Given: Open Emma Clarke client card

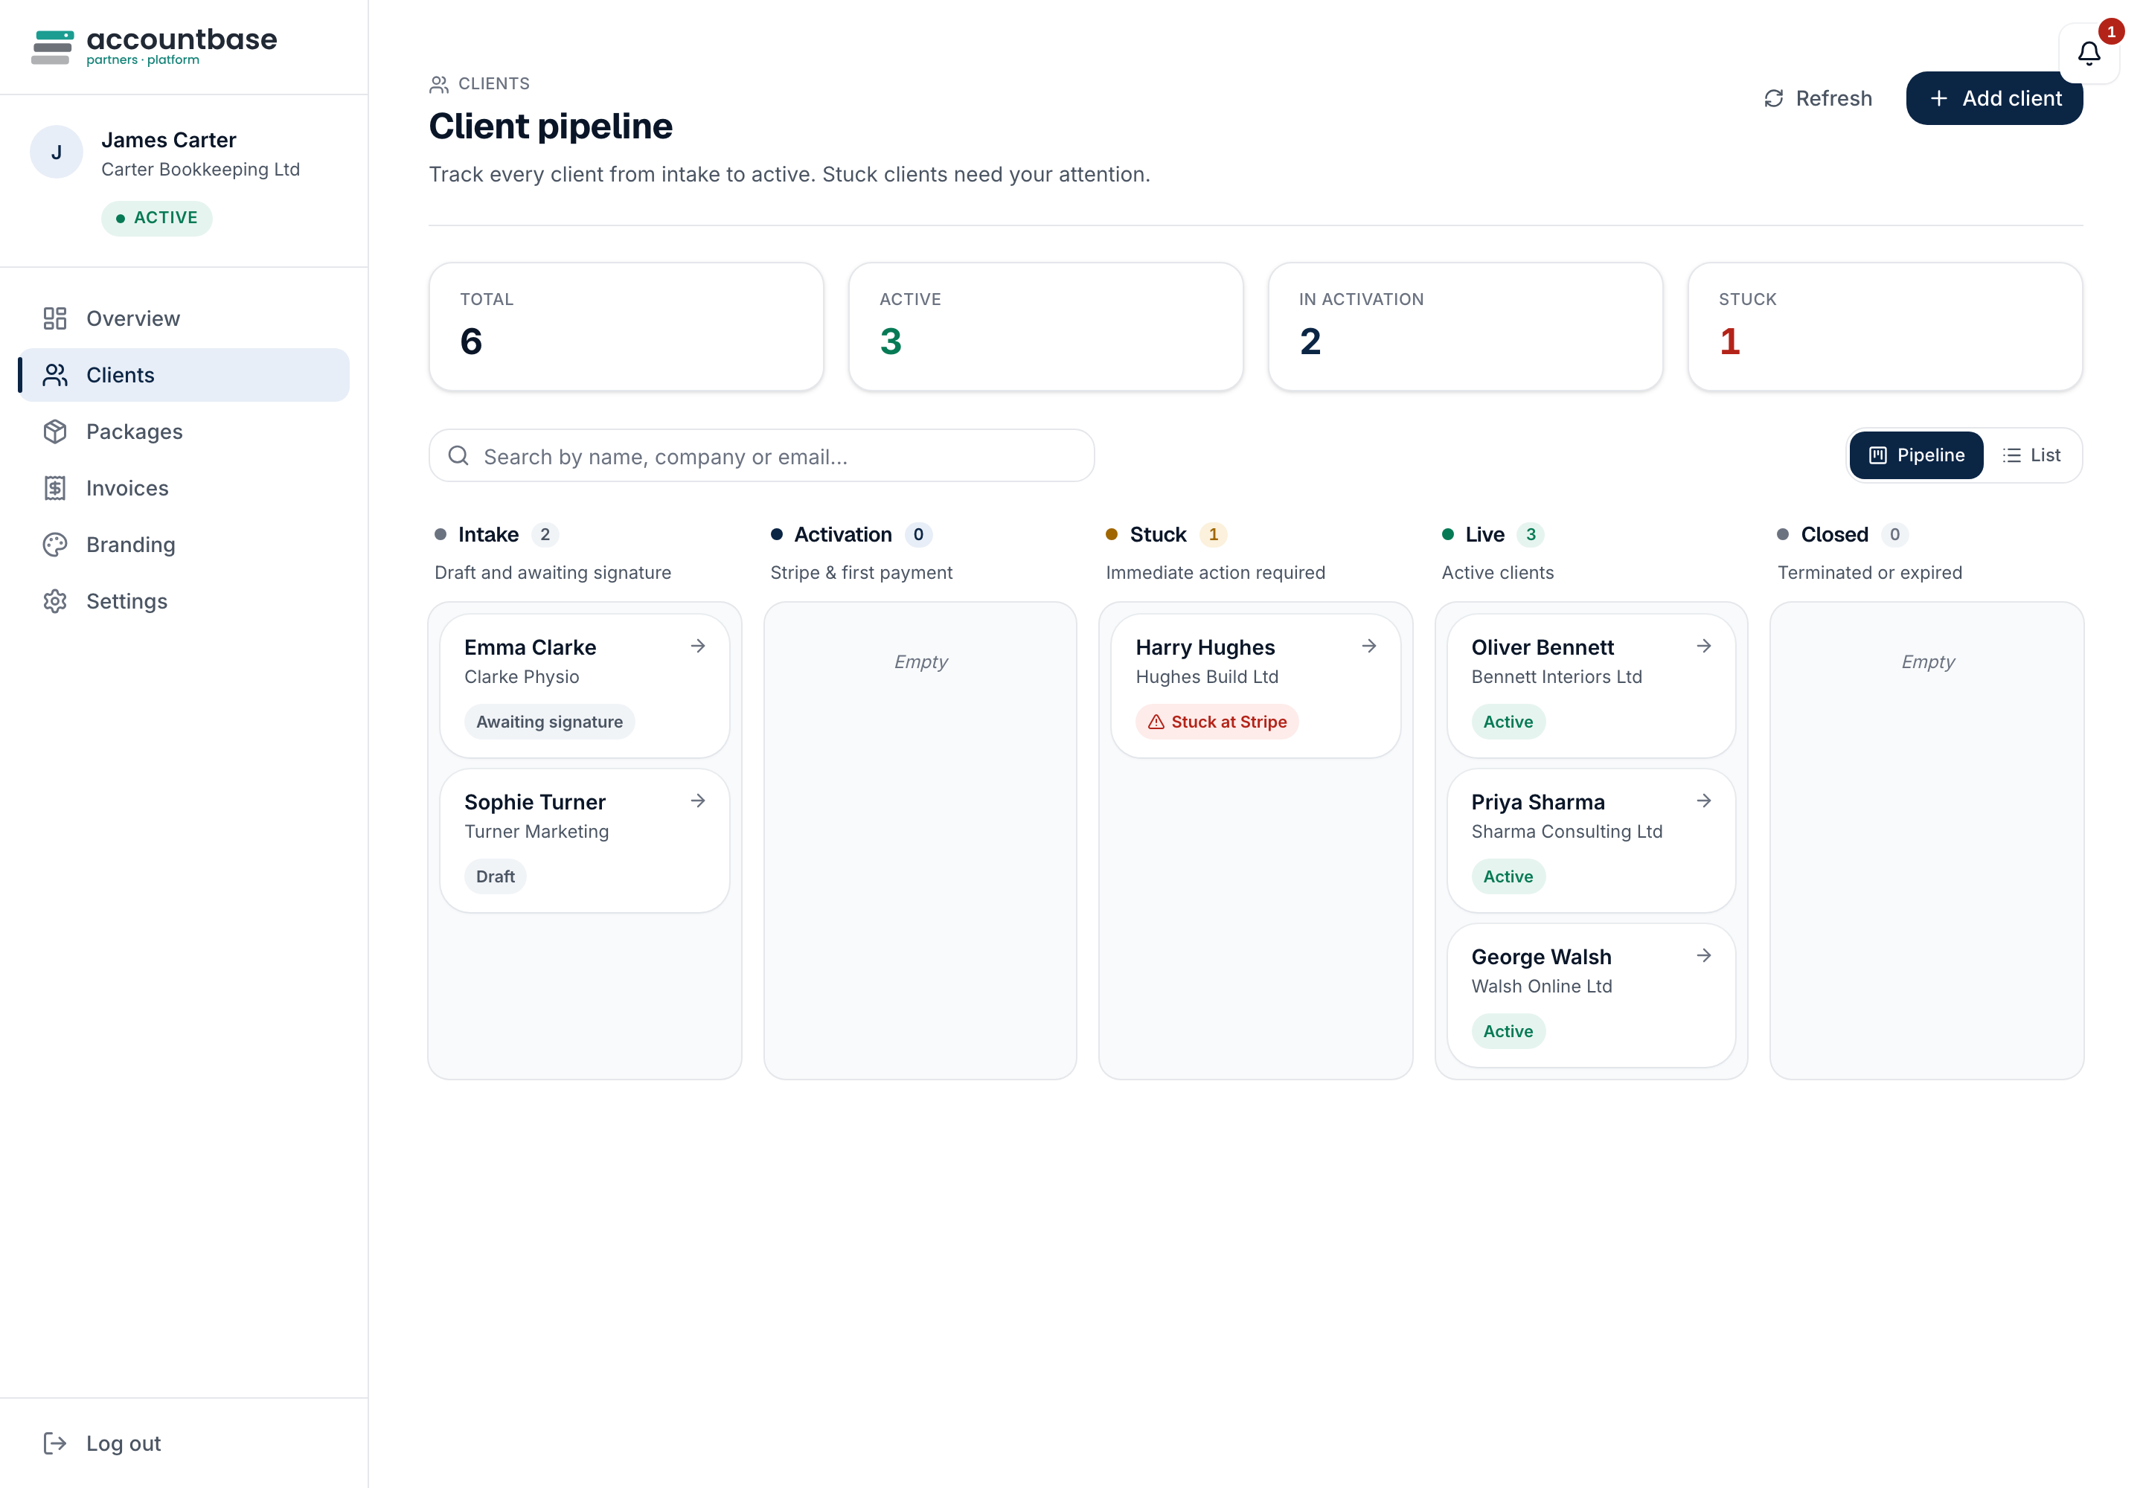Looking at the screenshot, I should [585, 685].
